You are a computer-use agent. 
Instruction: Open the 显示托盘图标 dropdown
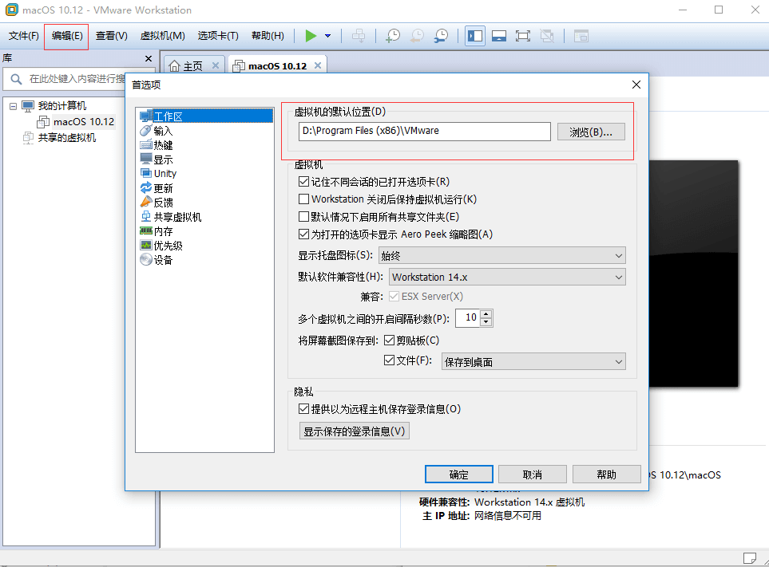pyautogui.click(x=502, y=256)
